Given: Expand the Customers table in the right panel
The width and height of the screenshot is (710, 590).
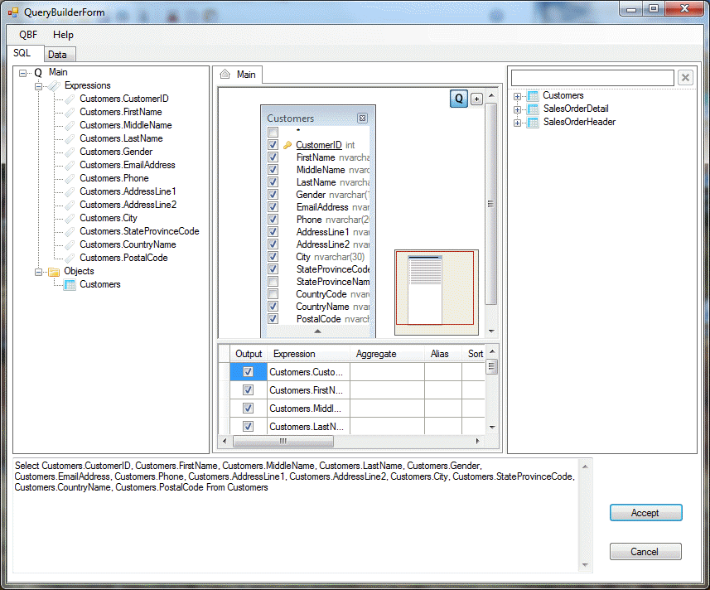Looking at the screenshot, I should click(517, 96).
